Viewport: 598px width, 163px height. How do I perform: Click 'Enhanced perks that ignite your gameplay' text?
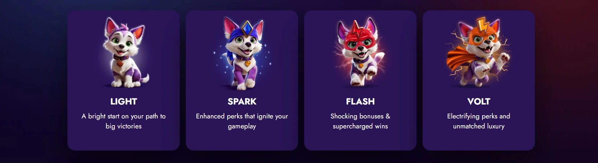point(242,121)
